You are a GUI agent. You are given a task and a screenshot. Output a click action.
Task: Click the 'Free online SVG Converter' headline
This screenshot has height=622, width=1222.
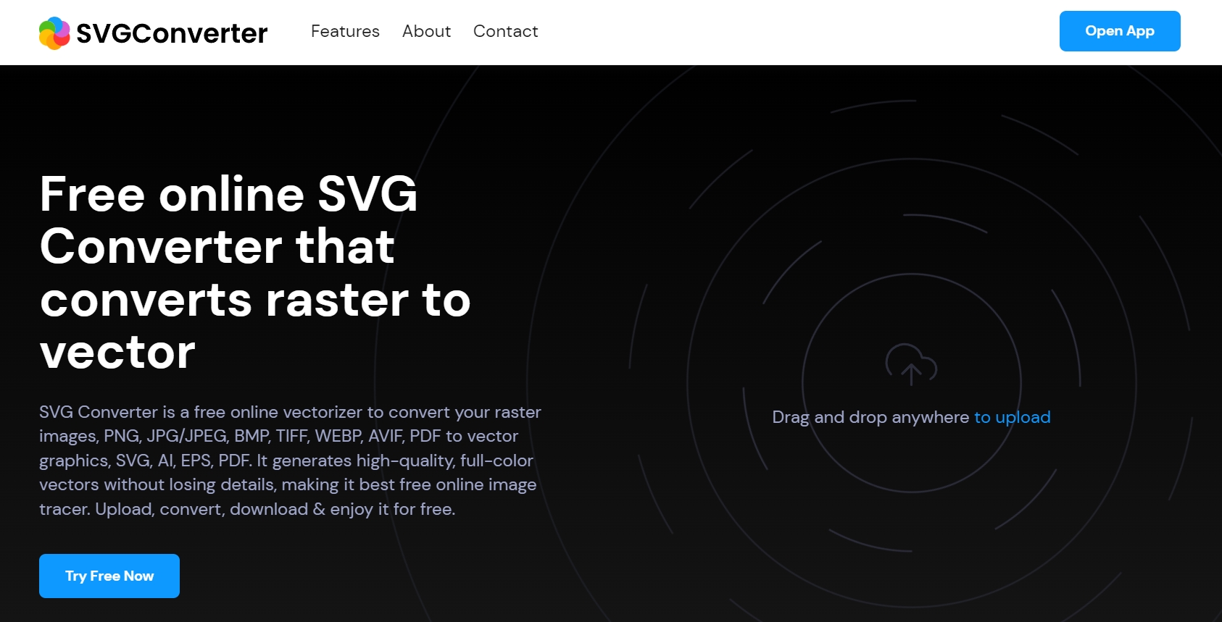255,272
